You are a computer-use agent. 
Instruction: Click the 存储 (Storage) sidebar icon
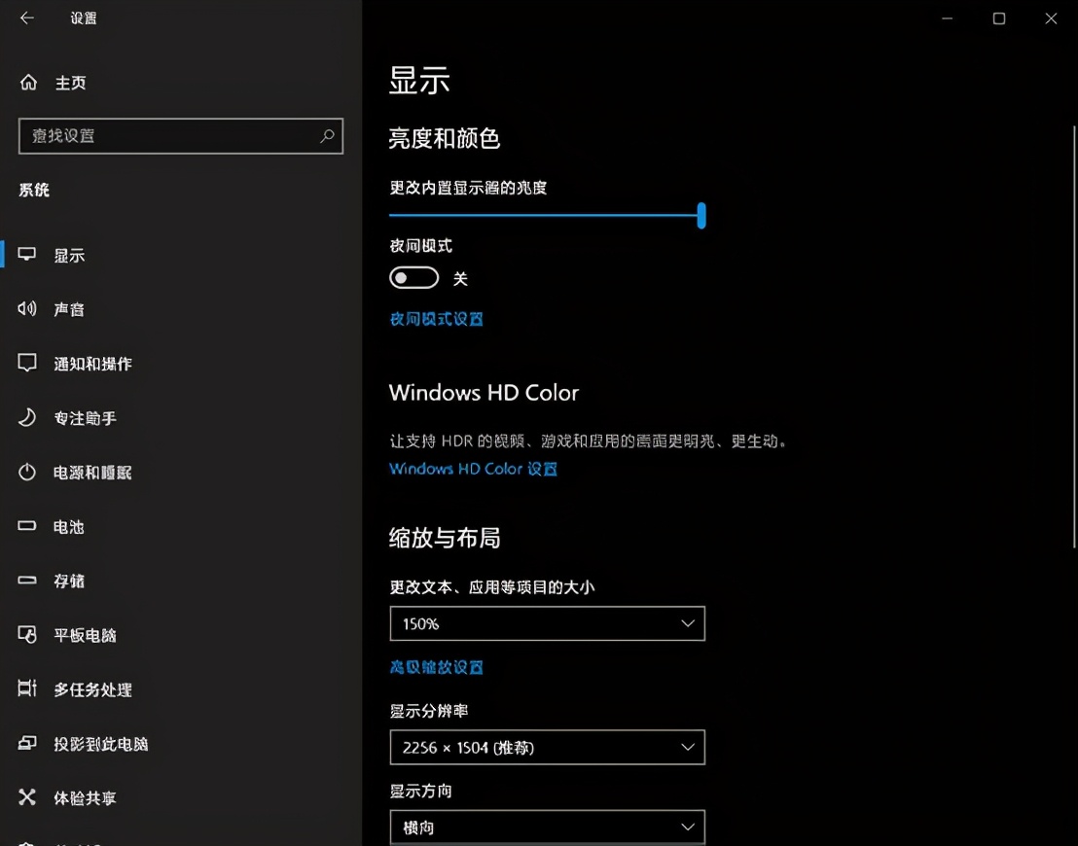68,581
